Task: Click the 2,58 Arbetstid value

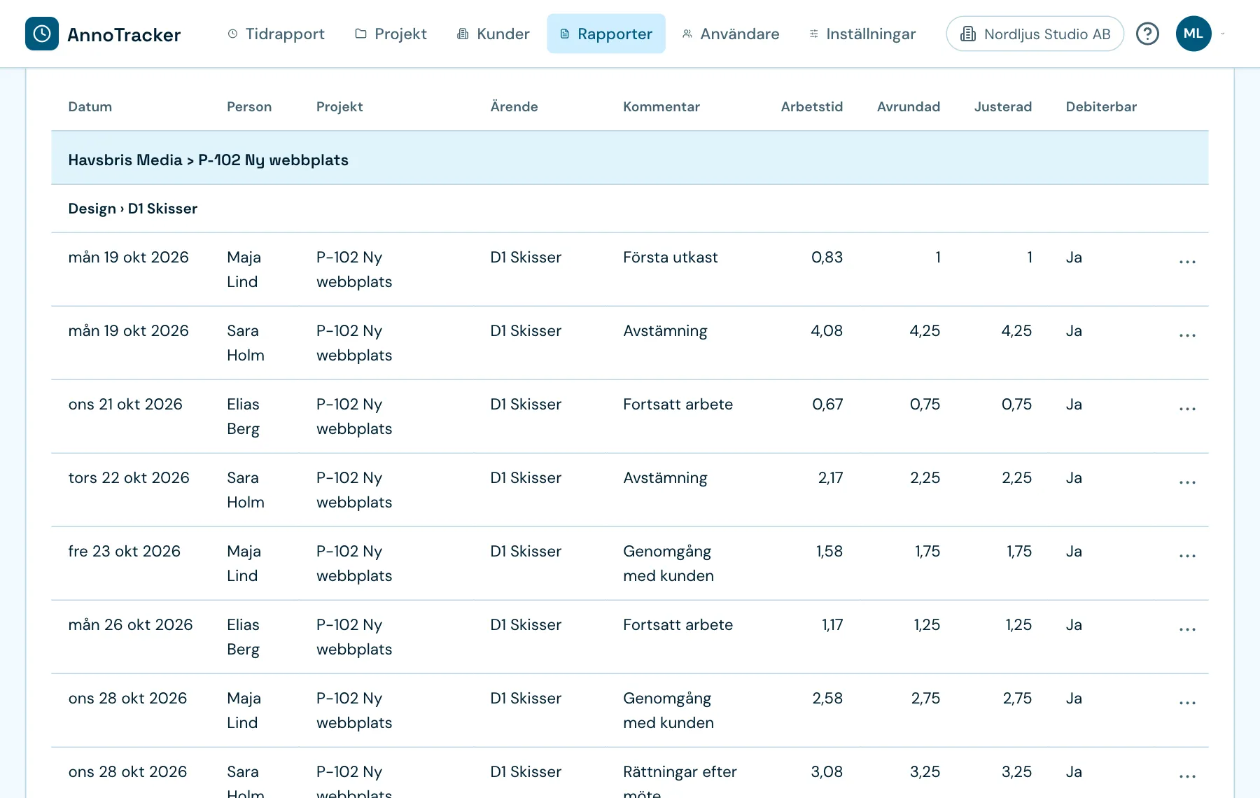Action: click(x=827, y=698)
